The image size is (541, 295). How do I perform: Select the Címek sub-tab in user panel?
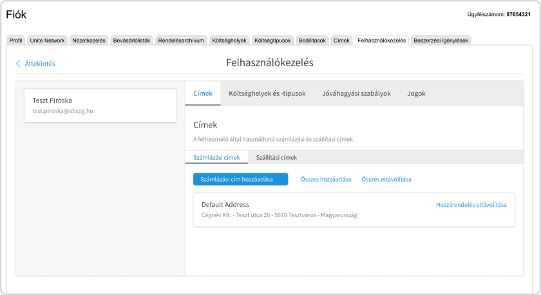point(203,93)
